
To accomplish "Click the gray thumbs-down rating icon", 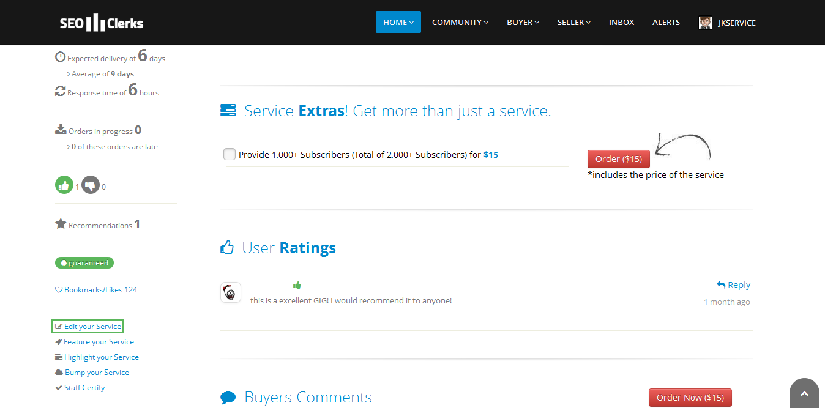I will [91, 185].
